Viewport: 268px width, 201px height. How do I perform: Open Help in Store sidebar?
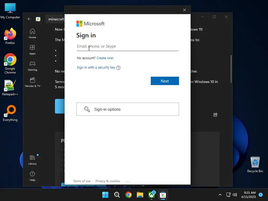click(x=32, y=176)
